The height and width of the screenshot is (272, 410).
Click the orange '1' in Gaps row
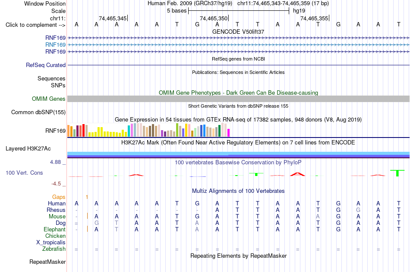tap(87, 197)
